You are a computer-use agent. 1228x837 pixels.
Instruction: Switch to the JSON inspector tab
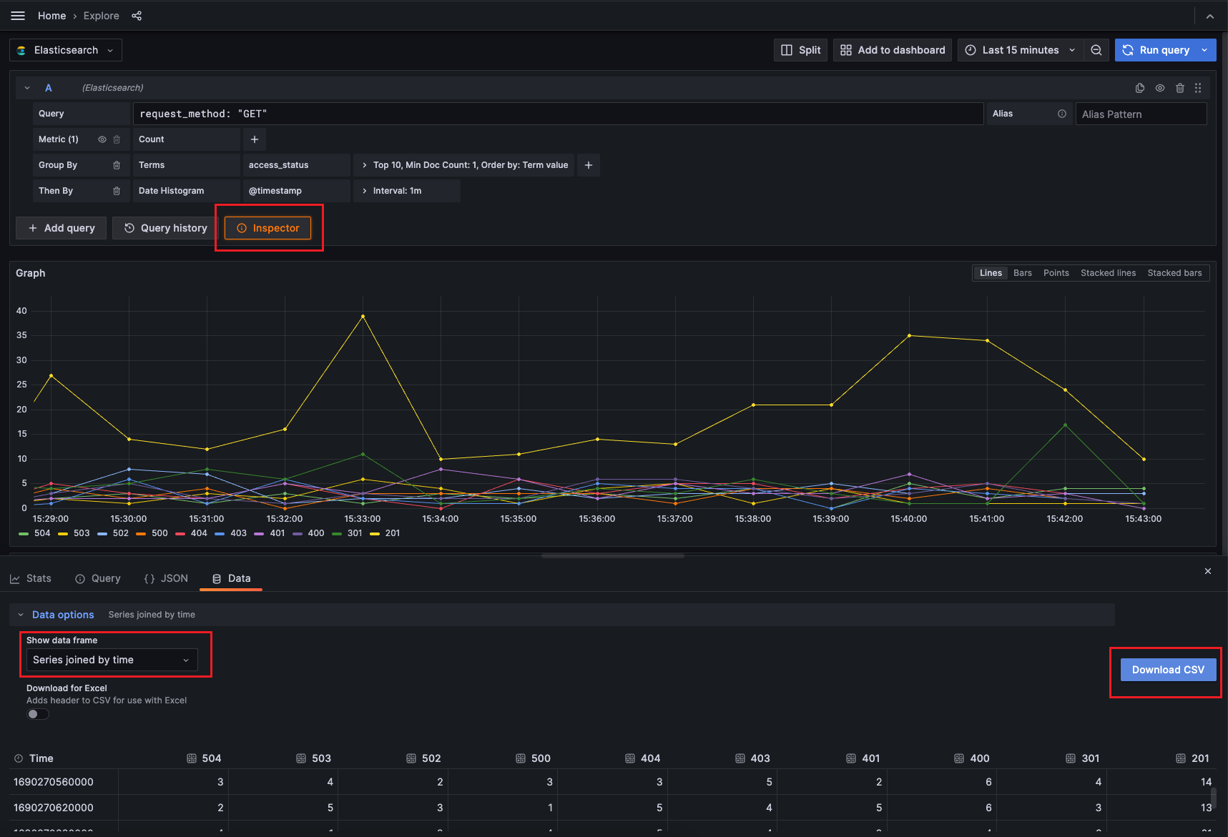pyautogui.click(x=166, y=578)
